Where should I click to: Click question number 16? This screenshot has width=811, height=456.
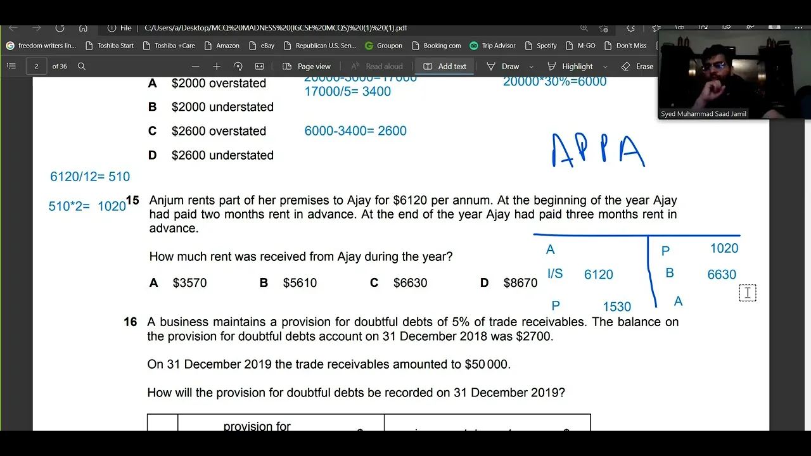point(130,322)
